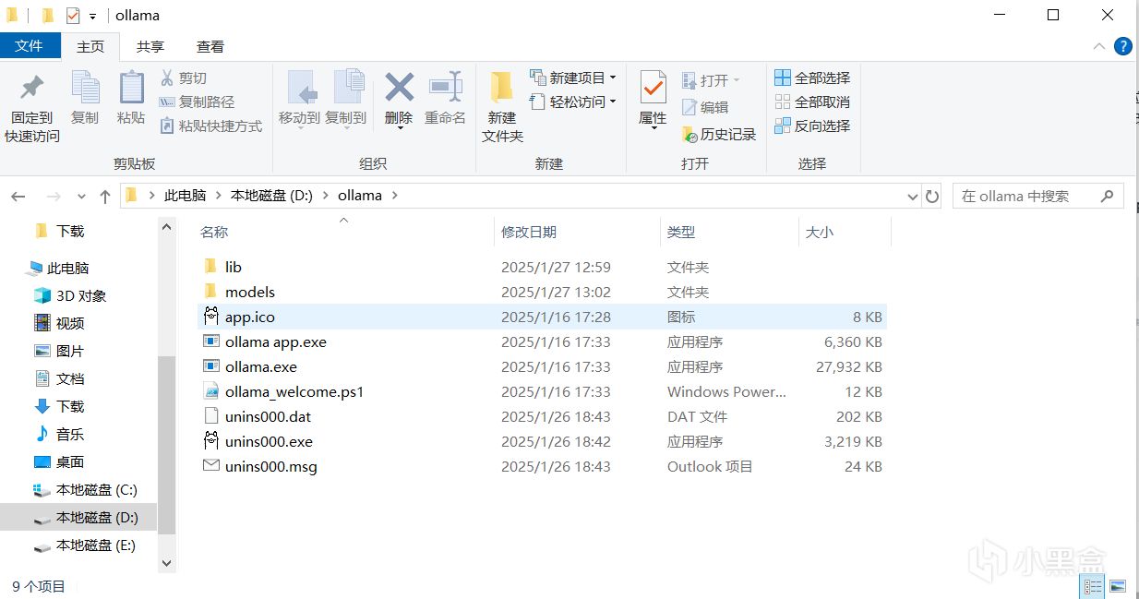The width and height of the screenshot is (1139, 599).
Task: Select the app.ico file
Action: tap(543, 317)
